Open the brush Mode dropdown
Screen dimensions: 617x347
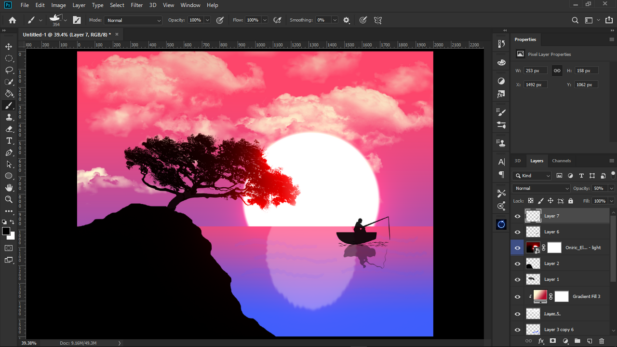click(133, 20)
